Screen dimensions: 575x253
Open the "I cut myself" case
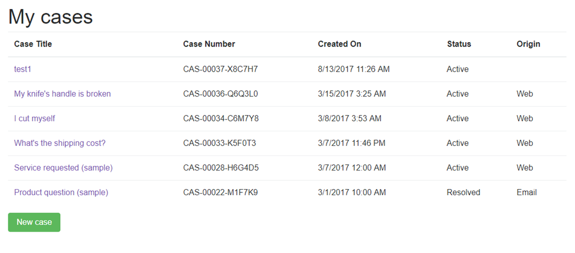pyautogui.click(x=34, y=118)
